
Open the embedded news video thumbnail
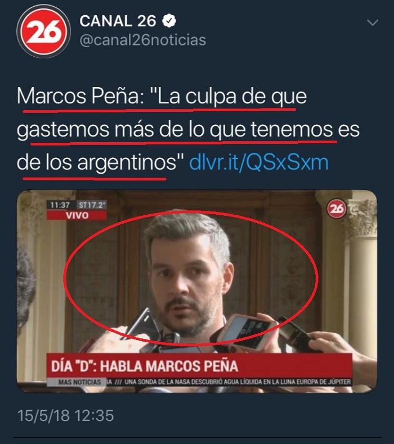coord(197,291)
